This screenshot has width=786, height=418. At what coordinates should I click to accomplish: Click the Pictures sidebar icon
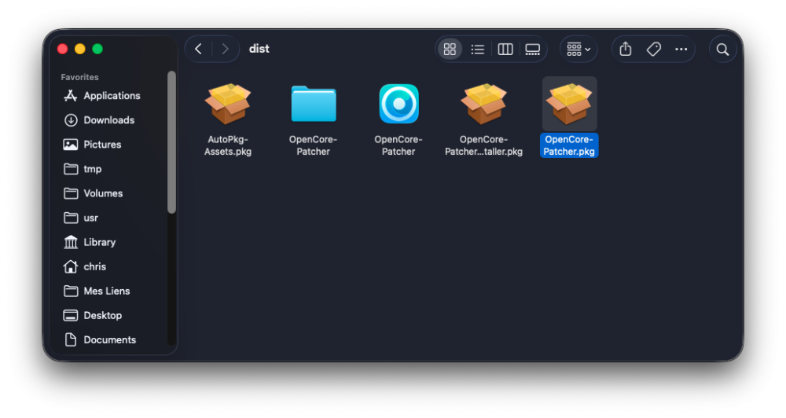pyautogui.click(x=71, y=145)
